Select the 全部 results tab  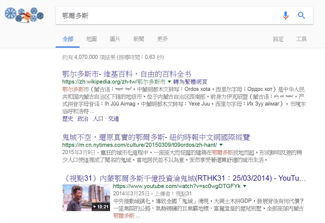point(68,39)
